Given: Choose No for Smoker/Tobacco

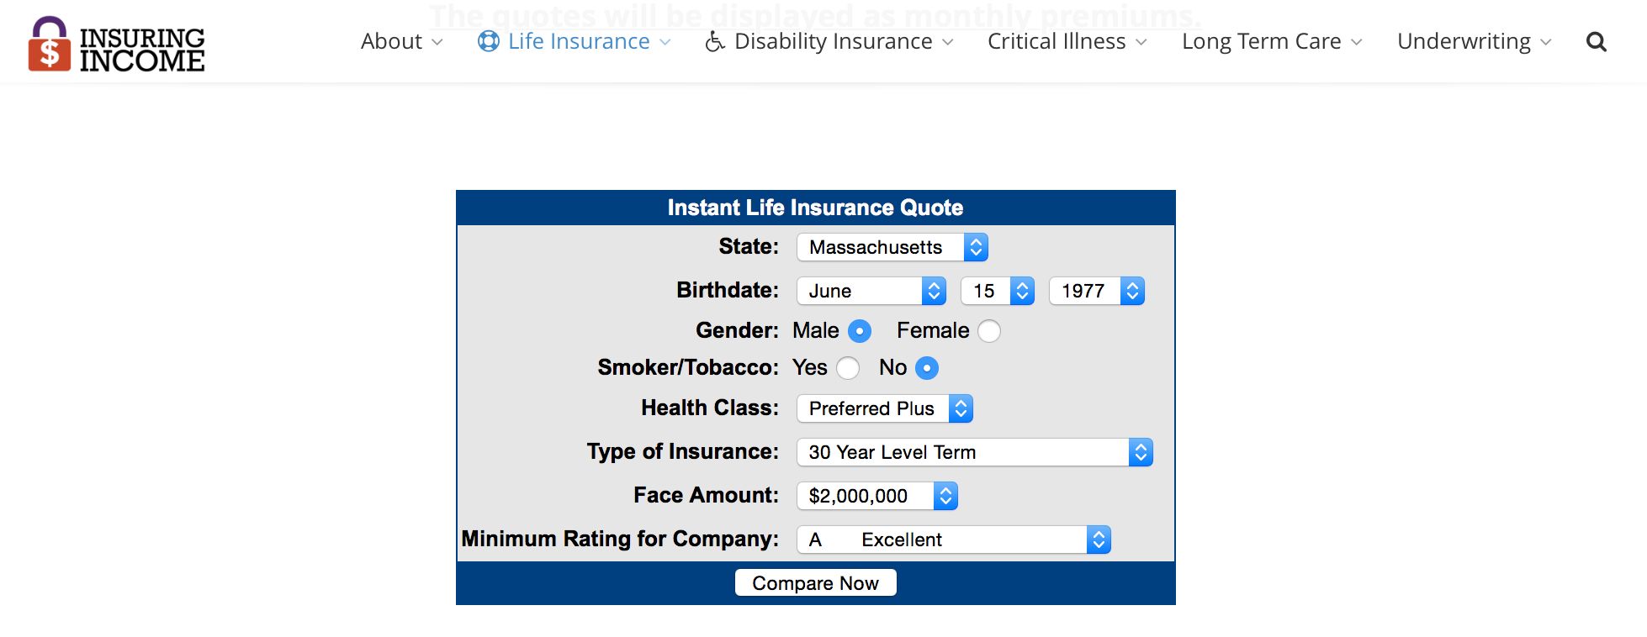Looking at the screenshot, I should (x=926, y=368).
